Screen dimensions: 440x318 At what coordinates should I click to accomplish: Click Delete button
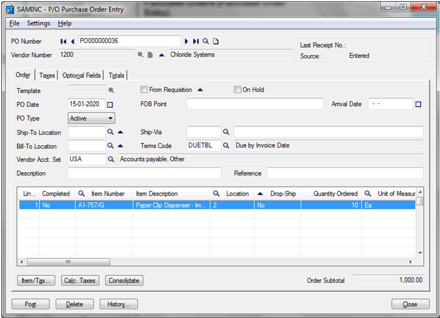tap(75, 304)
